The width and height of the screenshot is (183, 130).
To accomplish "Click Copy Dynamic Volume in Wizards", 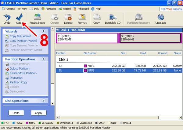I will [21, 45].
